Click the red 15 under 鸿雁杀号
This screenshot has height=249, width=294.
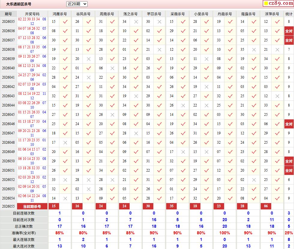(x=54, y=206)
